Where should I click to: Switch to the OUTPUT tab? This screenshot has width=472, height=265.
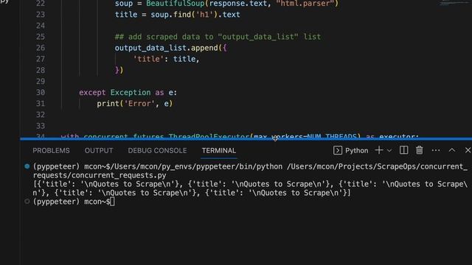[99, 150]
